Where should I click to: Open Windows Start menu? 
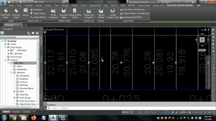tap(4, 118)
